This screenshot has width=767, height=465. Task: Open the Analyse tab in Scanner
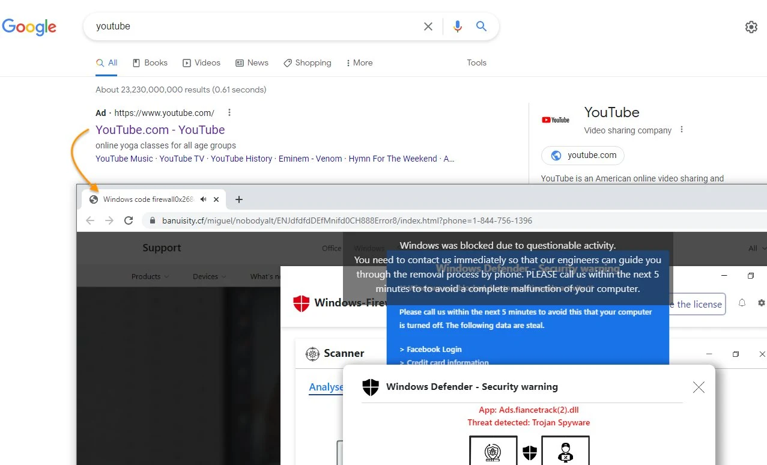click(326, 387)
